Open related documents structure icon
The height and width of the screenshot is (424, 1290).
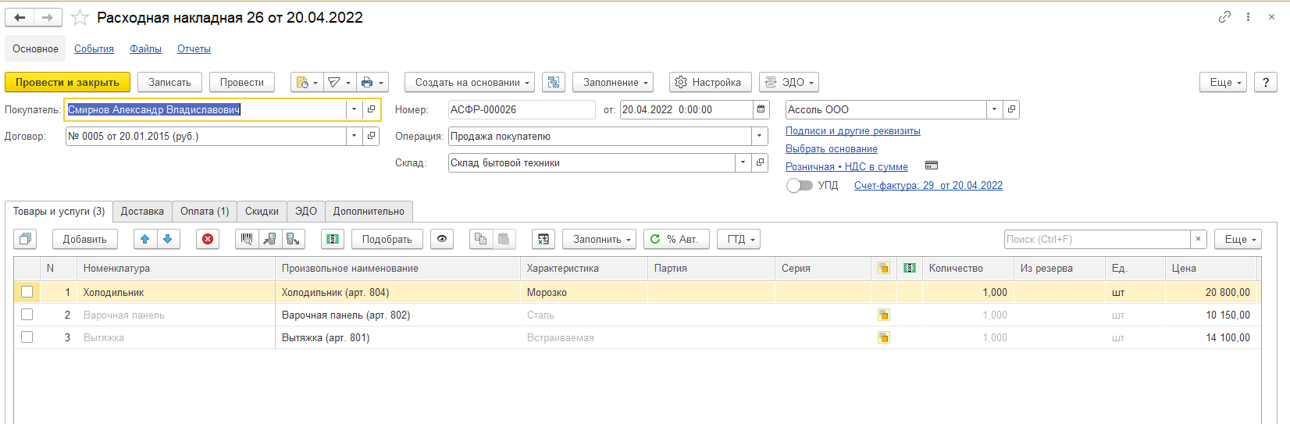tap(554, 82)
